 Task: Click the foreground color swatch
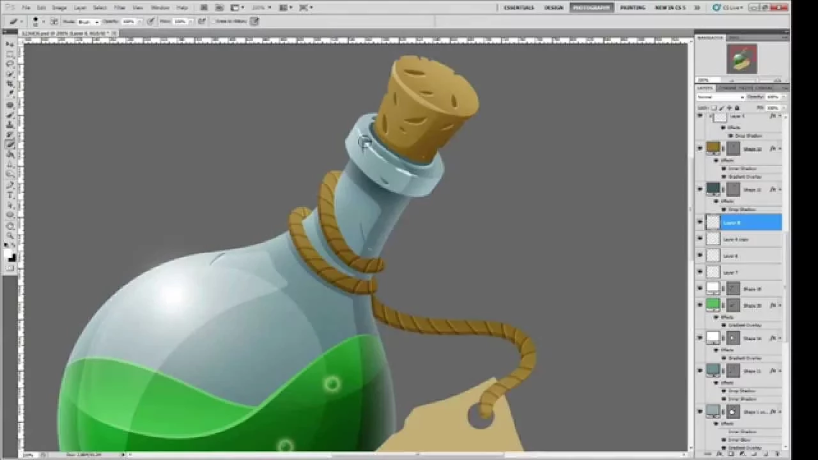point(8,253)
